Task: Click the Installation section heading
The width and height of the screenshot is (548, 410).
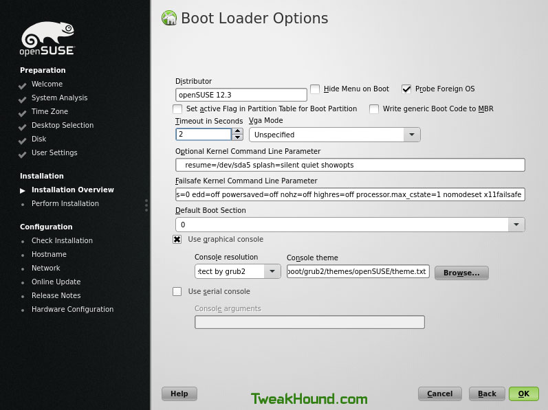Action: coord(41,176)
